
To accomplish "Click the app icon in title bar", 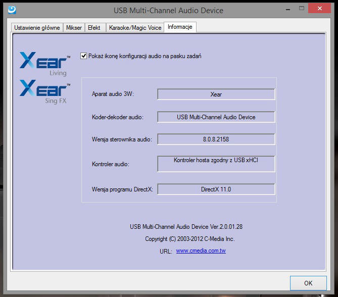I will (x=12, y=10).
